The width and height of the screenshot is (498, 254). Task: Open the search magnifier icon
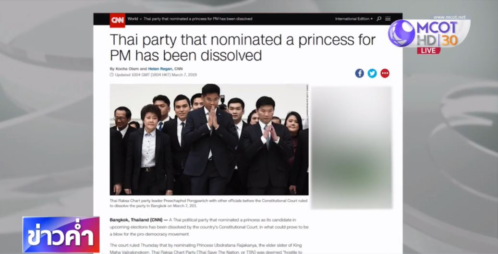coord(379,19)
